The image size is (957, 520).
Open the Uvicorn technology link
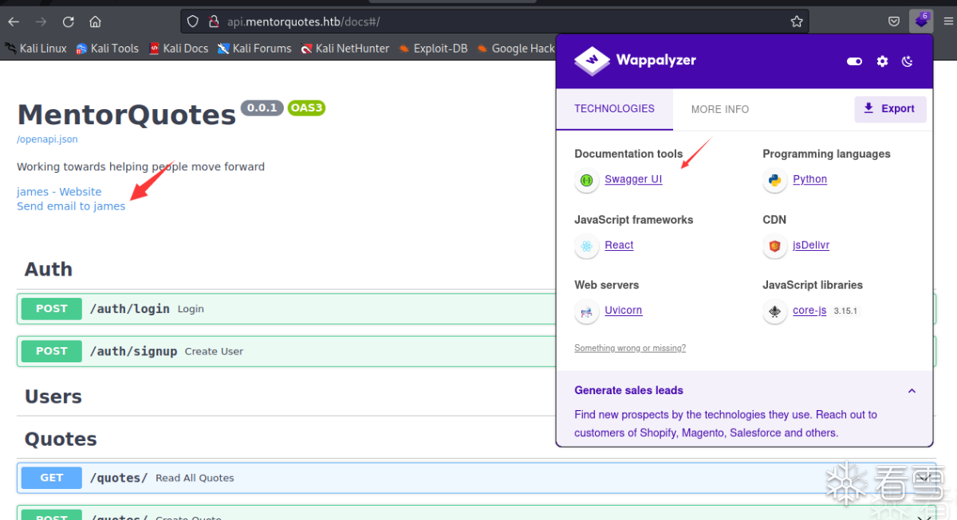pyautogui.click(x=623, y=311)
